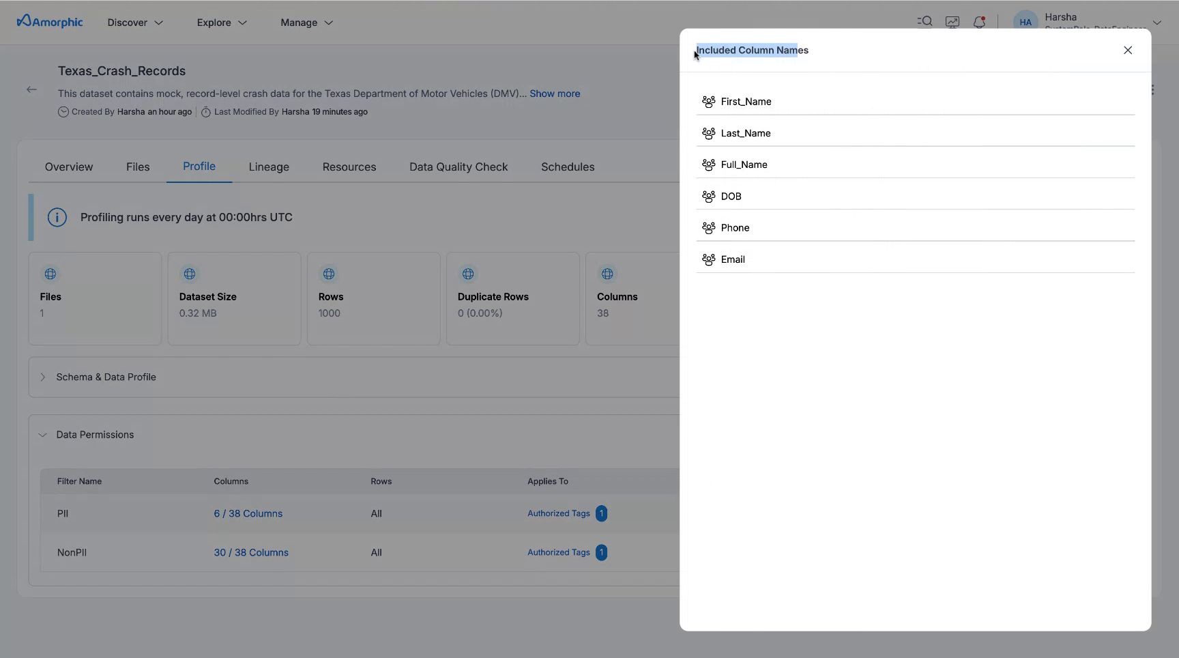Screen dimensions: 1179x658
Task: Open the user profile dropdown beside Harsha
Action: (1157, 23)
